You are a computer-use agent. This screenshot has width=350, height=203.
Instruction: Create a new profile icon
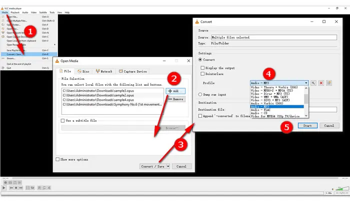click(x=329, y=83)
